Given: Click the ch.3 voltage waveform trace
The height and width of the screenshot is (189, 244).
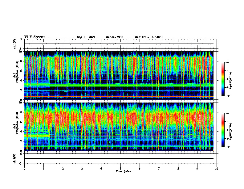Looking at the screenshot, I should click(x=119, y=158).
